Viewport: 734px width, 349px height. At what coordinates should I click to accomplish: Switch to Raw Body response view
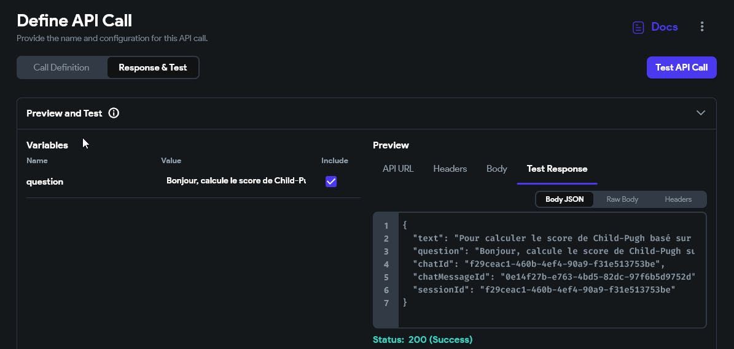point(622,199)
